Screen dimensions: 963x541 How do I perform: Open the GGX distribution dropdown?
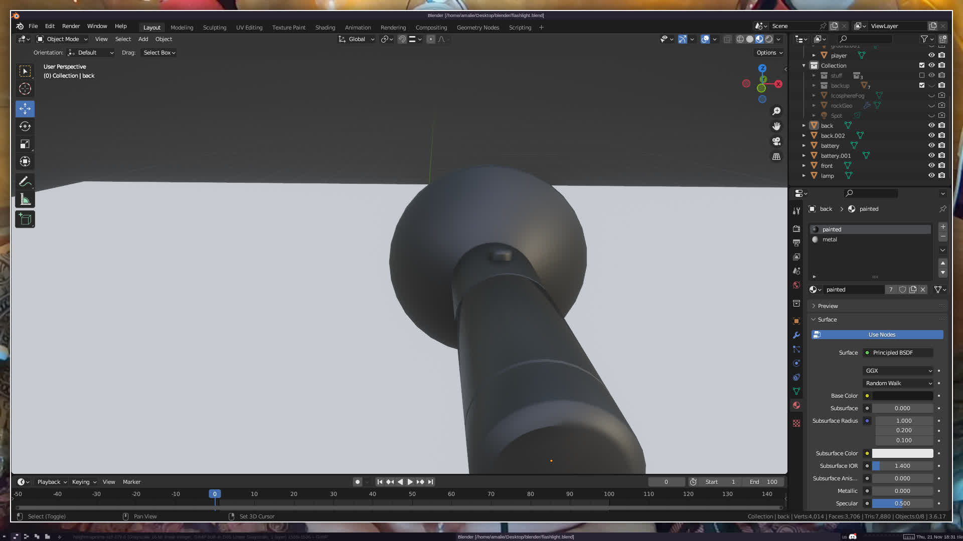point(898,371)
